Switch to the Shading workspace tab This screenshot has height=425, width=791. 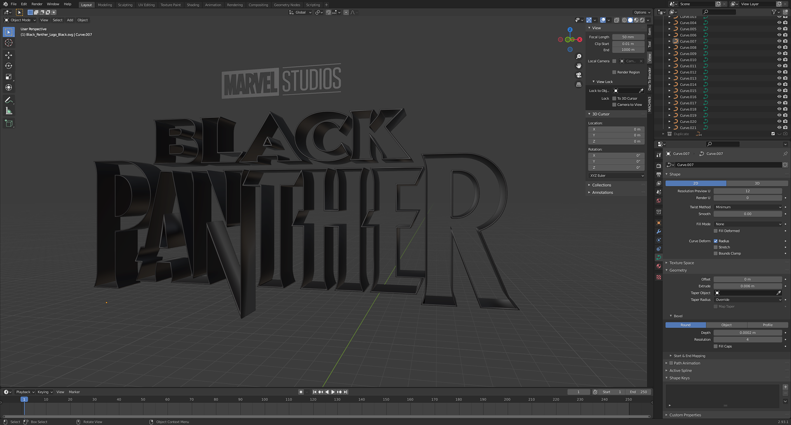click(193, 5)
